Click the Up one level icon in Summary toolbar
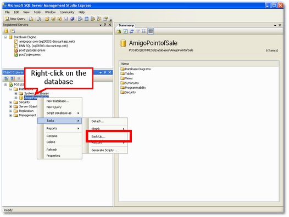Viewport: 289px width, 217px height. coord(119,31)
